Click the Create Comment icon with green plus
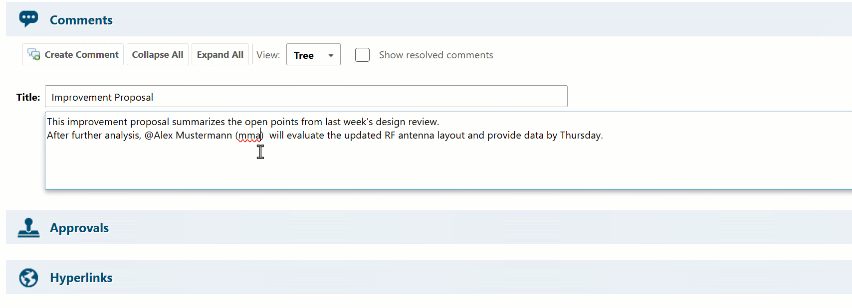The height and width of the screenshot is (308, 852). pos(33,54)
